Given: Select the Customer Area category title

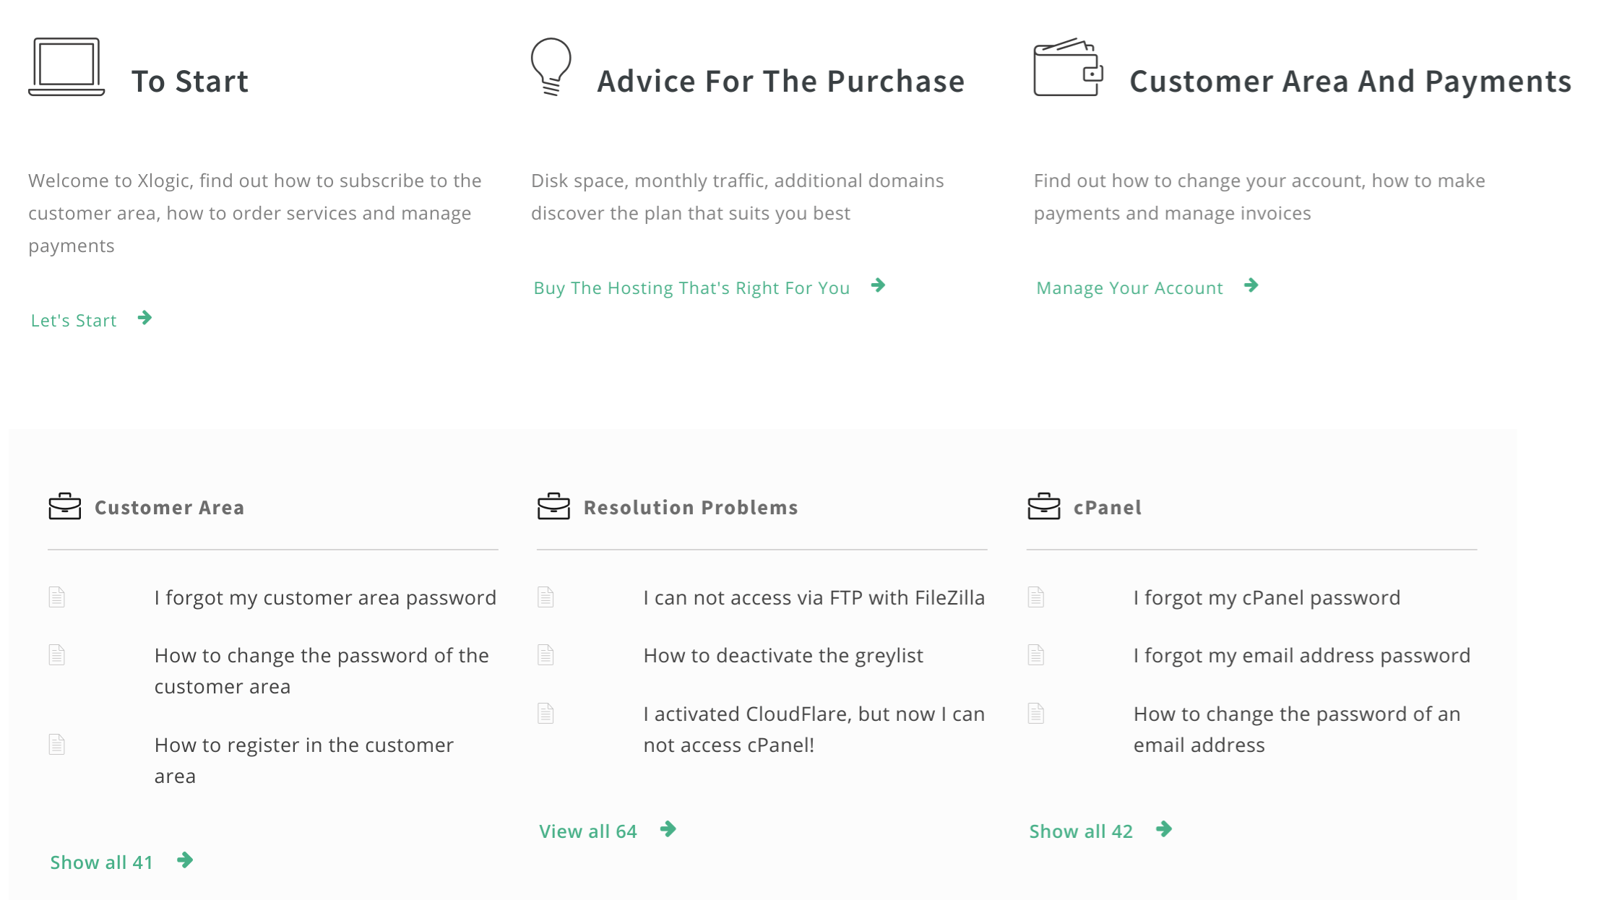Looking at the screenshot, I should tap(169, 507).
